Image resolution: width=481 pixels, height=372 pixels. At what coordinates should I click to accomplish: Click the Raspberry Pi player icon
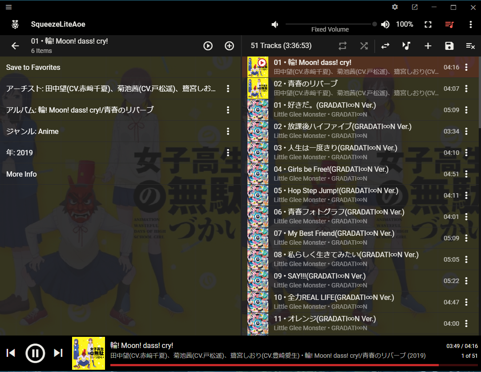15,24
